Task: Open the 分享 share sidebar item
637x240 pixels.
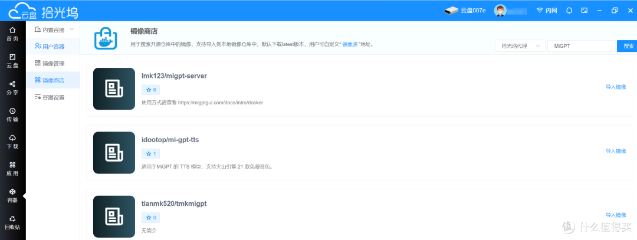Action: pos(12,88)
